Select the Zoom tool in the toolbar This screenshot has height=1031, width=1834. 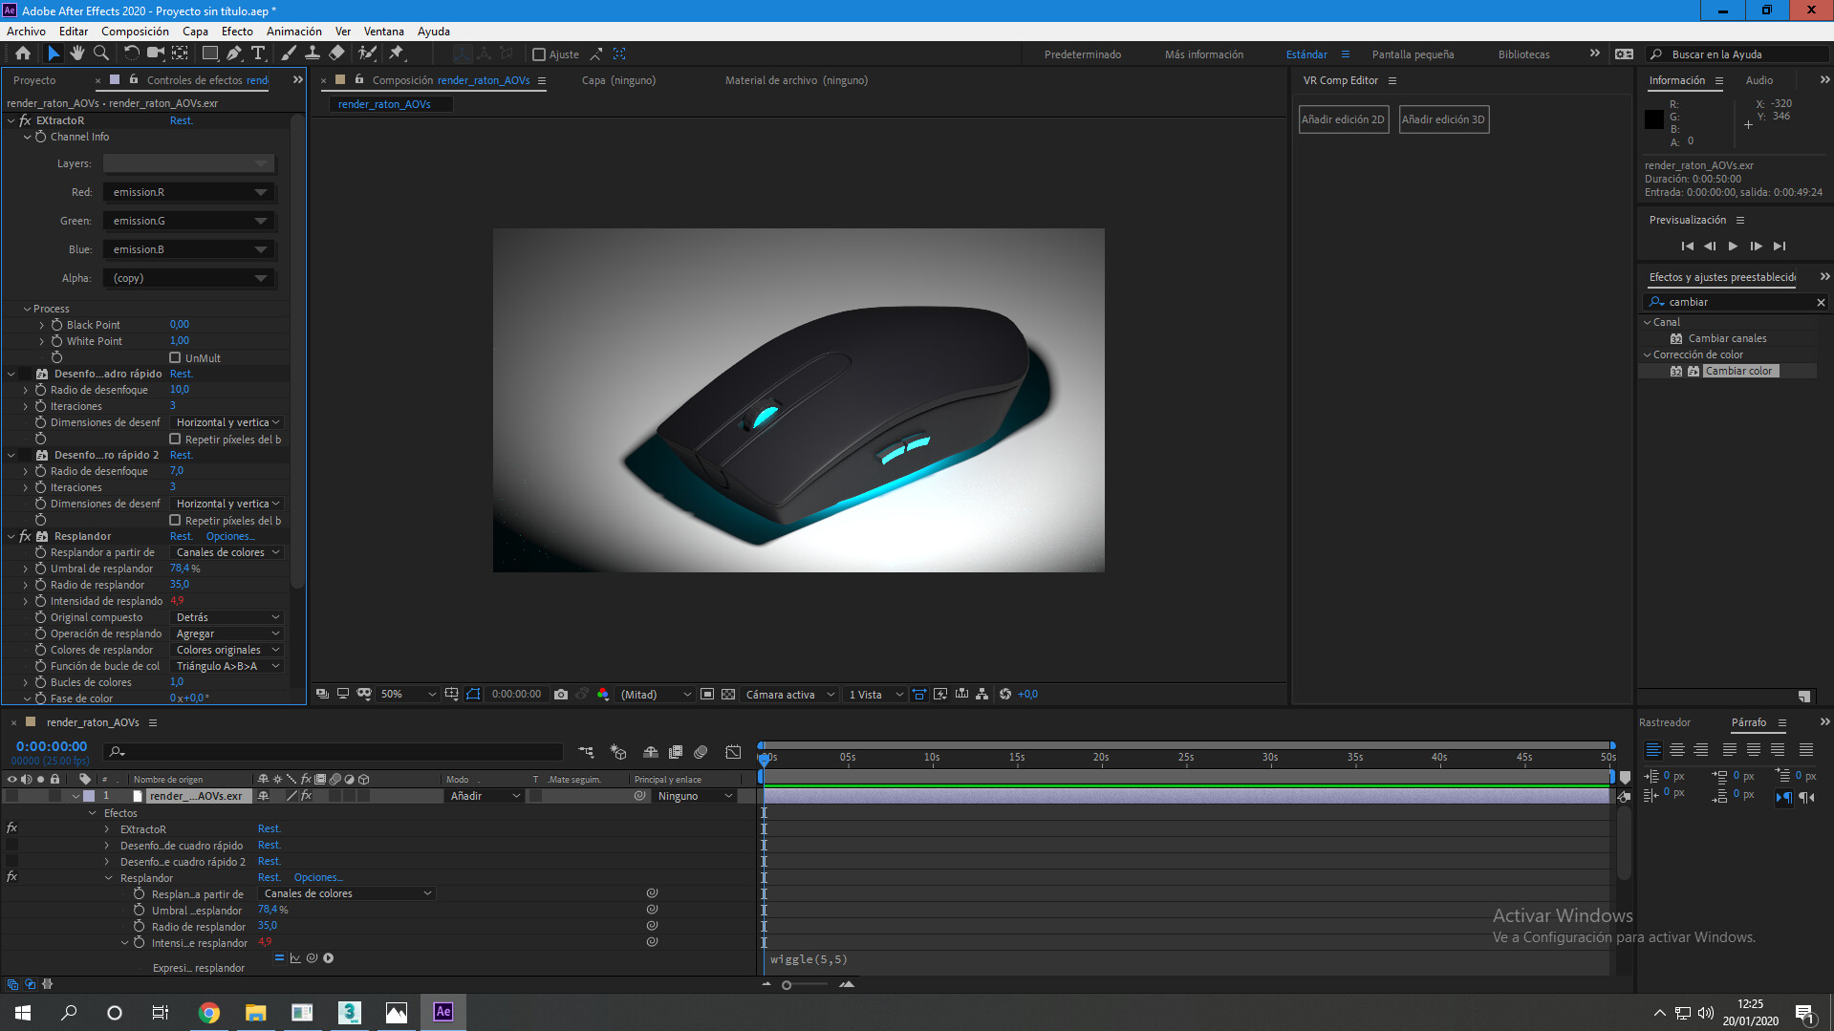tap(101, 54)
